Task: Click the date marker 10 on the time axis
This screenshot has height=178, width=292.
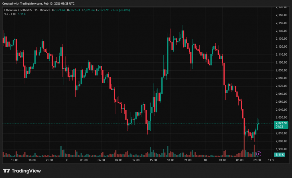Action: [x=205, y=160]
